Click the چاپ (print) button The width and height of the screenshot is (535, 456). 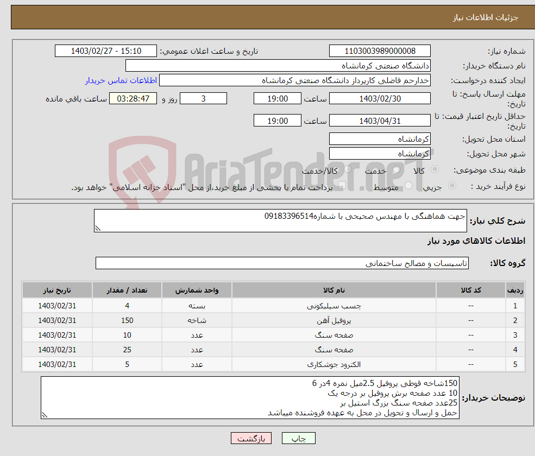299,438
